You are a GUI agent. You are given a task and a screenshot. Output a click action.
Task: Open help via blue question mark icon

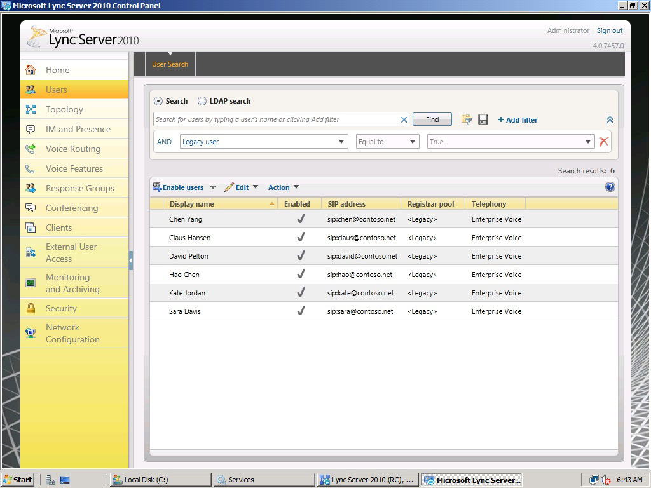[x=610, y=187]
